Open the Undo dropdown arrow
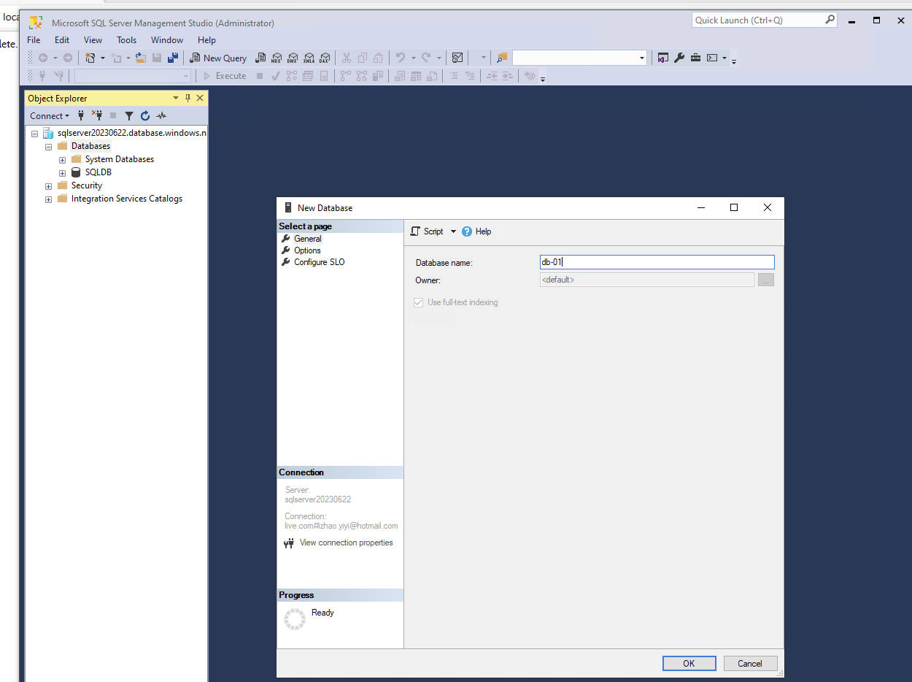 pos(413,58)
